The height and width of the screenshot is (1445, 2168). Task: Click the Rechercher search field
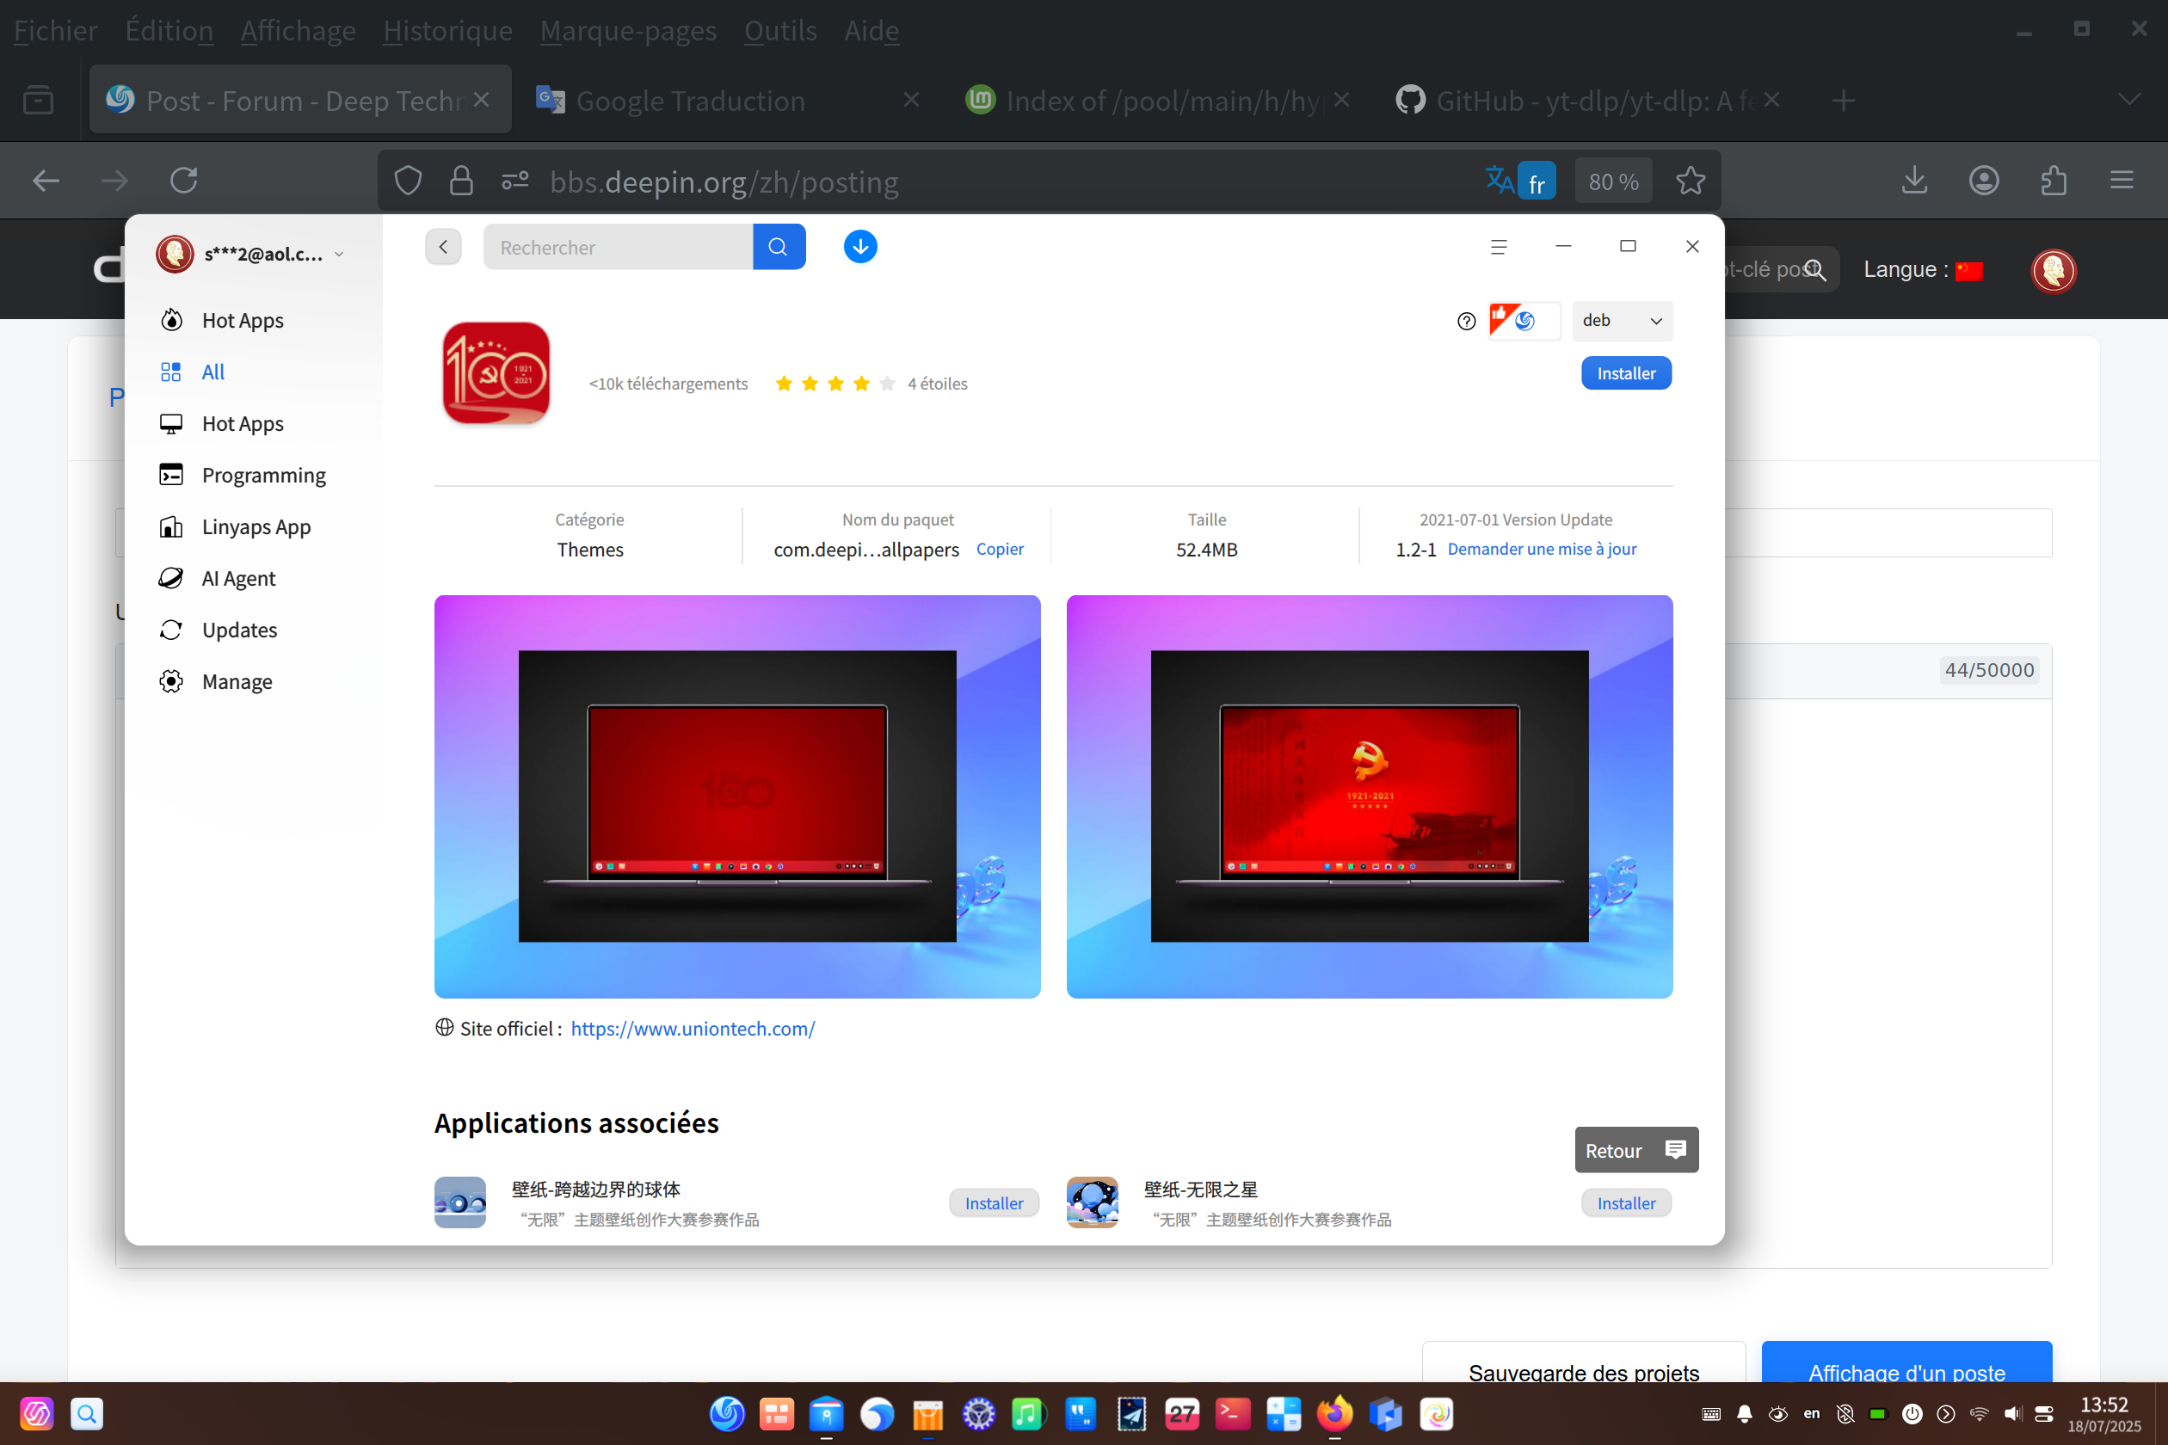point(618,247)
